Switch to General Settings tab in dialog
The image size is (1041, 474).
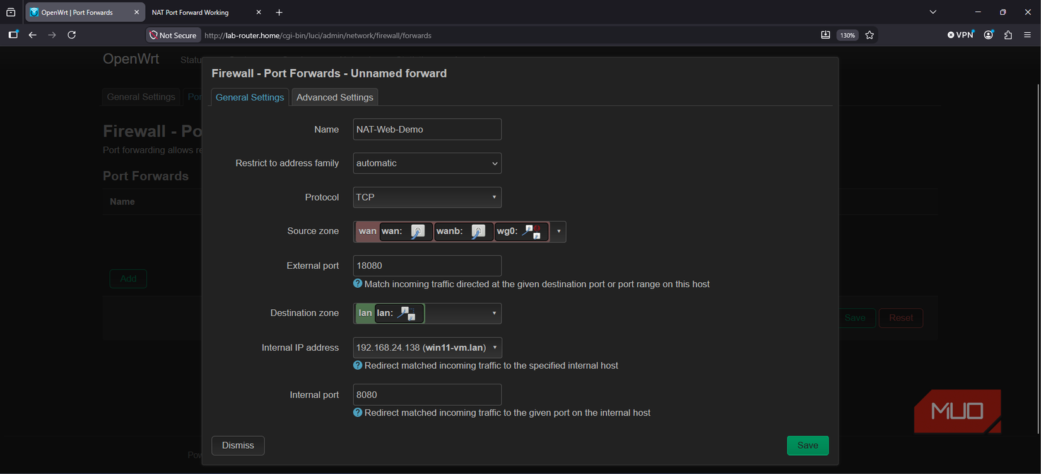pos(250,97)
